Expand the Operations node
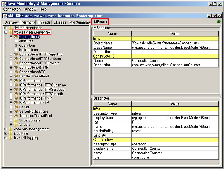Image resolution: width=224 pixels, height=169 pixels. pyautogui.click(x=16, y=45)
